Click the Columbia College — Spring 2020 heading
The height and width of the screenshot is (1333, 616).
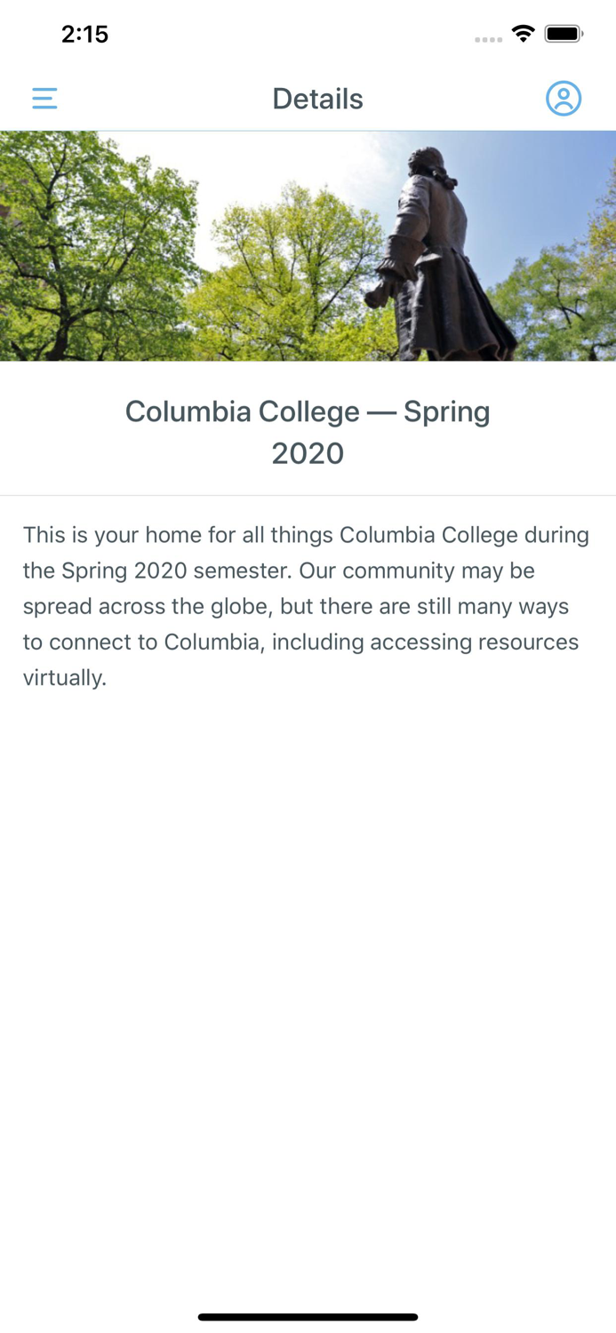tap(308, 431)
